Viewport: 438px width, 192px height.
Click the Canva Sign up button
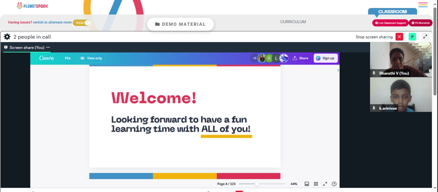325,58
